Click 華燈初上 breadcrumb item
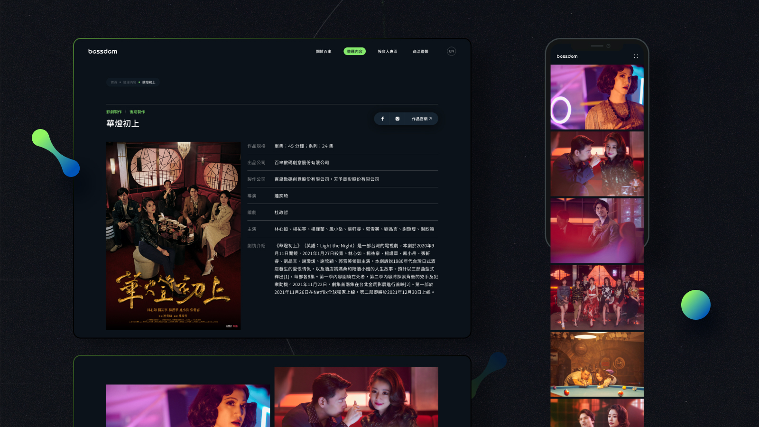Viewport: 759px width, 427px height. tap(148, 82)
